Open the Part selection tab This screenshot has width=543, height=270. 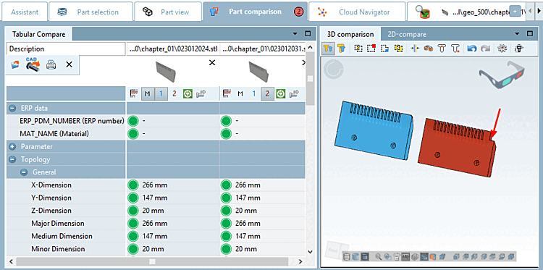pyautogui.click(x=90, y=12)
